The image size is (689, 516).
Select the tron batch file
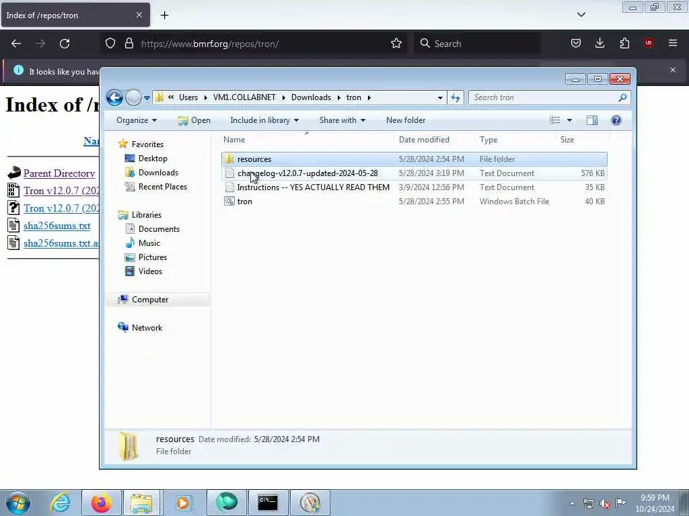pyautogui.click(x=414, y=202)
